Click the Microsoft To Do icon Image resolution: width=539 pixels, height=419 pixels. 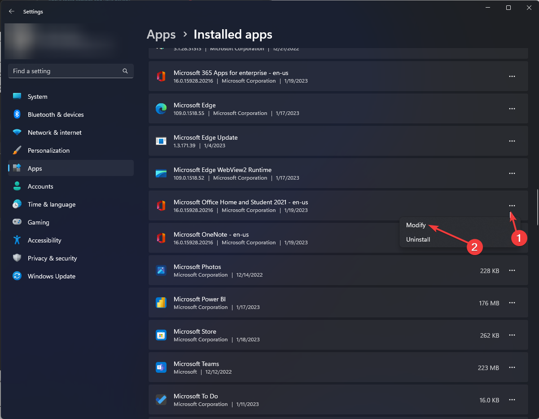[x=161, y=400]
